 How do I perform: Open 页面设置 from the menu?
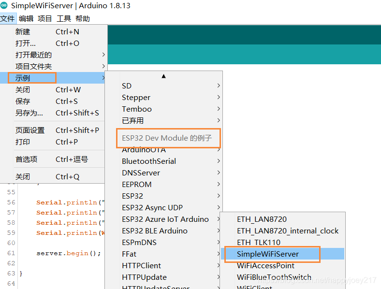(x=53, y=130)
